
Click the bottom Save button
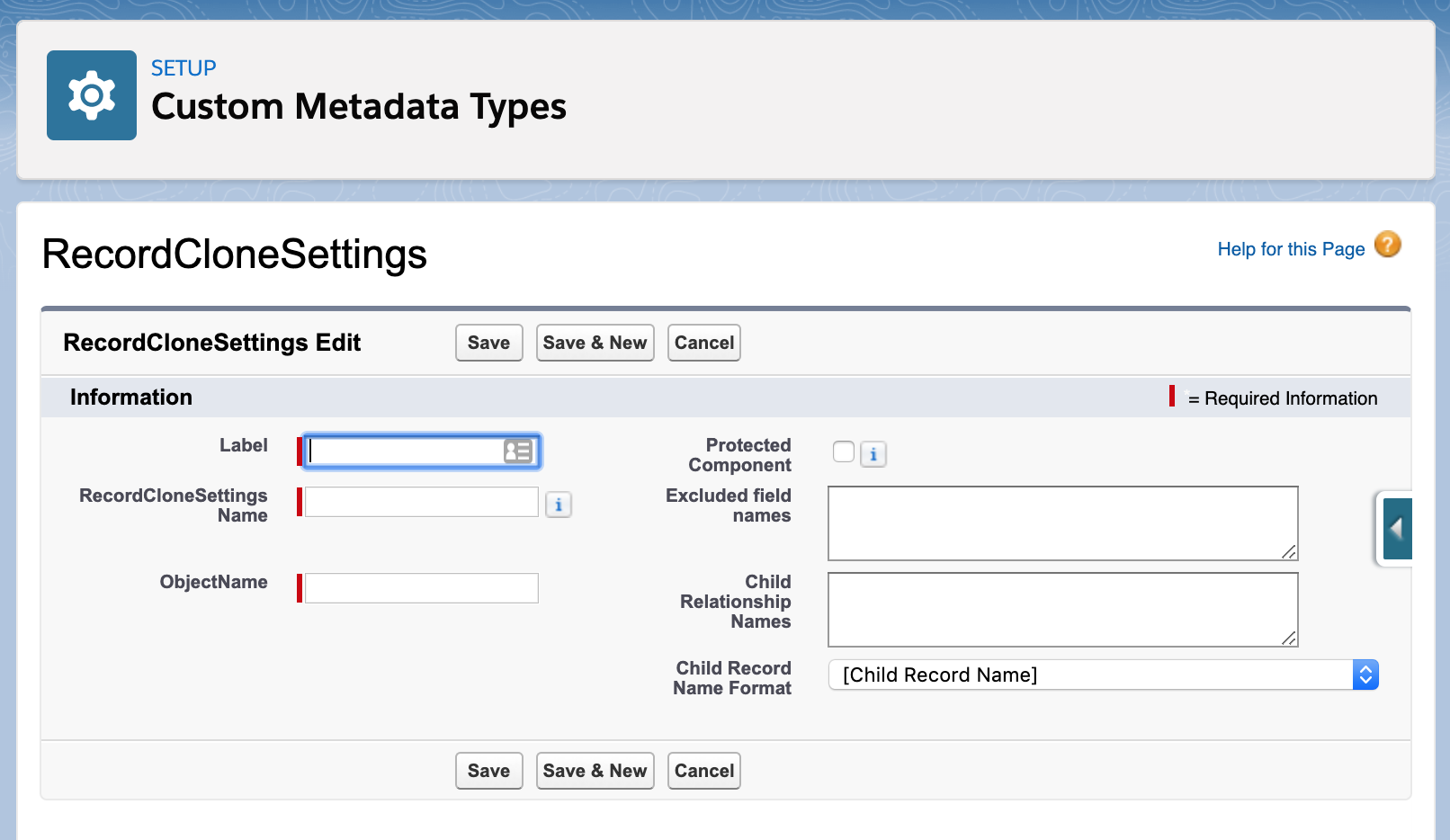488,771
